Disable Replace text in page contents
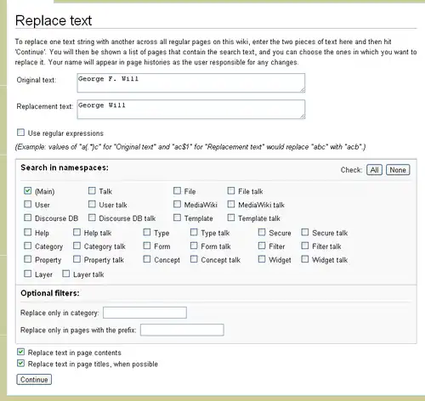 20,352
